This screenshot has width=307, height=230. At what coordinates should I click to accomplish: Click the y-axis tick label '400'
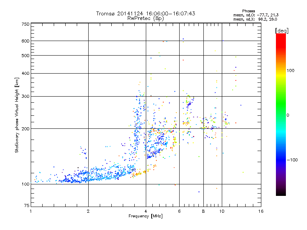click(x=26, y=74)
